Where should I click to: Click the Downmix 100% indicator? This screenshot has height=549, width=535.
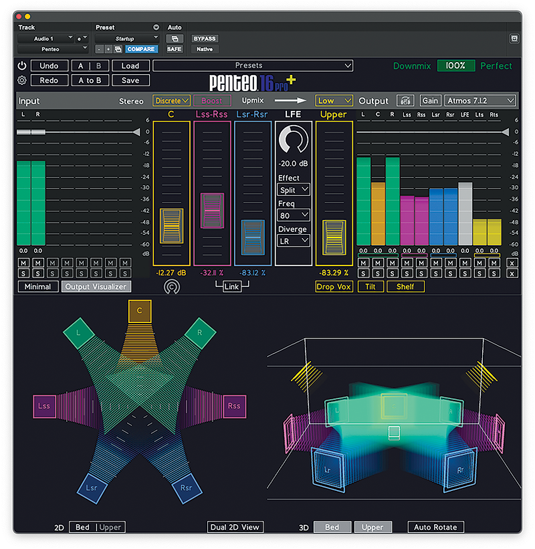pyautogui.click(x=456, y=66)
